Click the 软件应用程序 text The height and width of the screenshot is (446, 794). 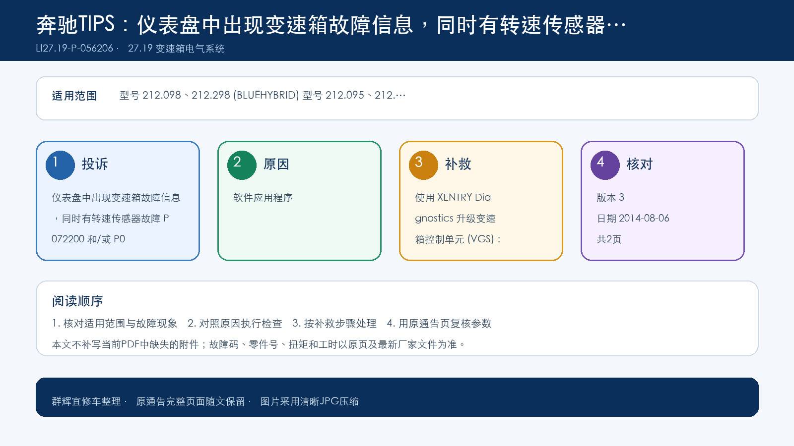pyautogui.click(x=263, y=198)
